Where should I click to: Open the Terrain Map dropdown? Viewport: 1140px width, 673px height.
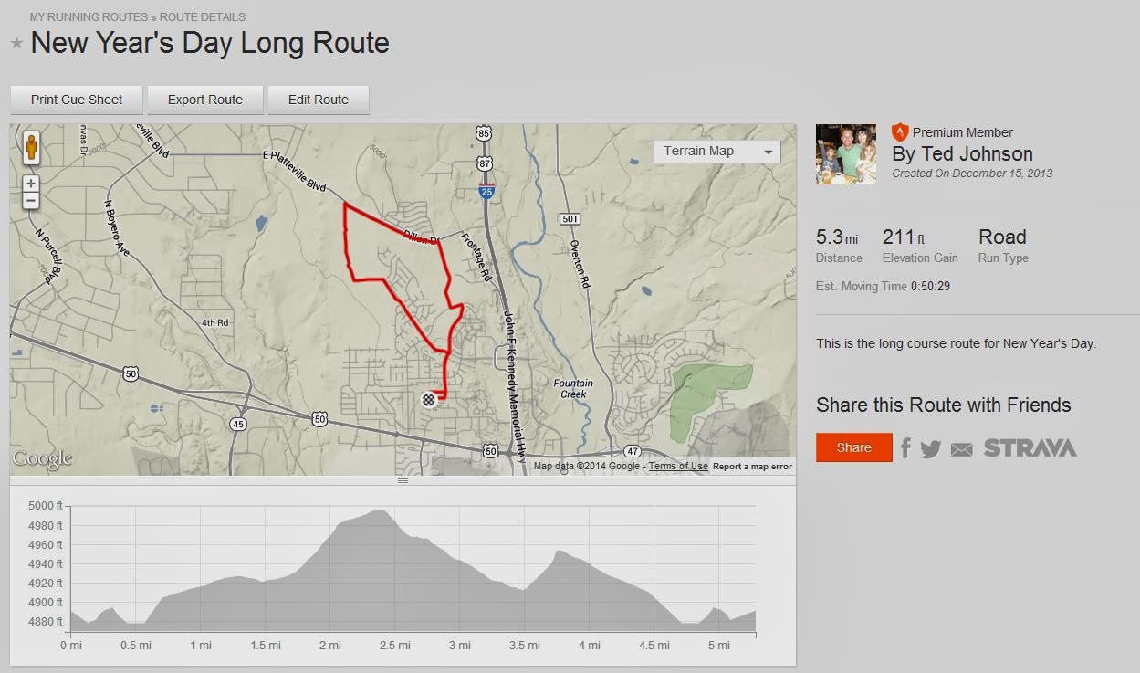[x=716, y=152]
